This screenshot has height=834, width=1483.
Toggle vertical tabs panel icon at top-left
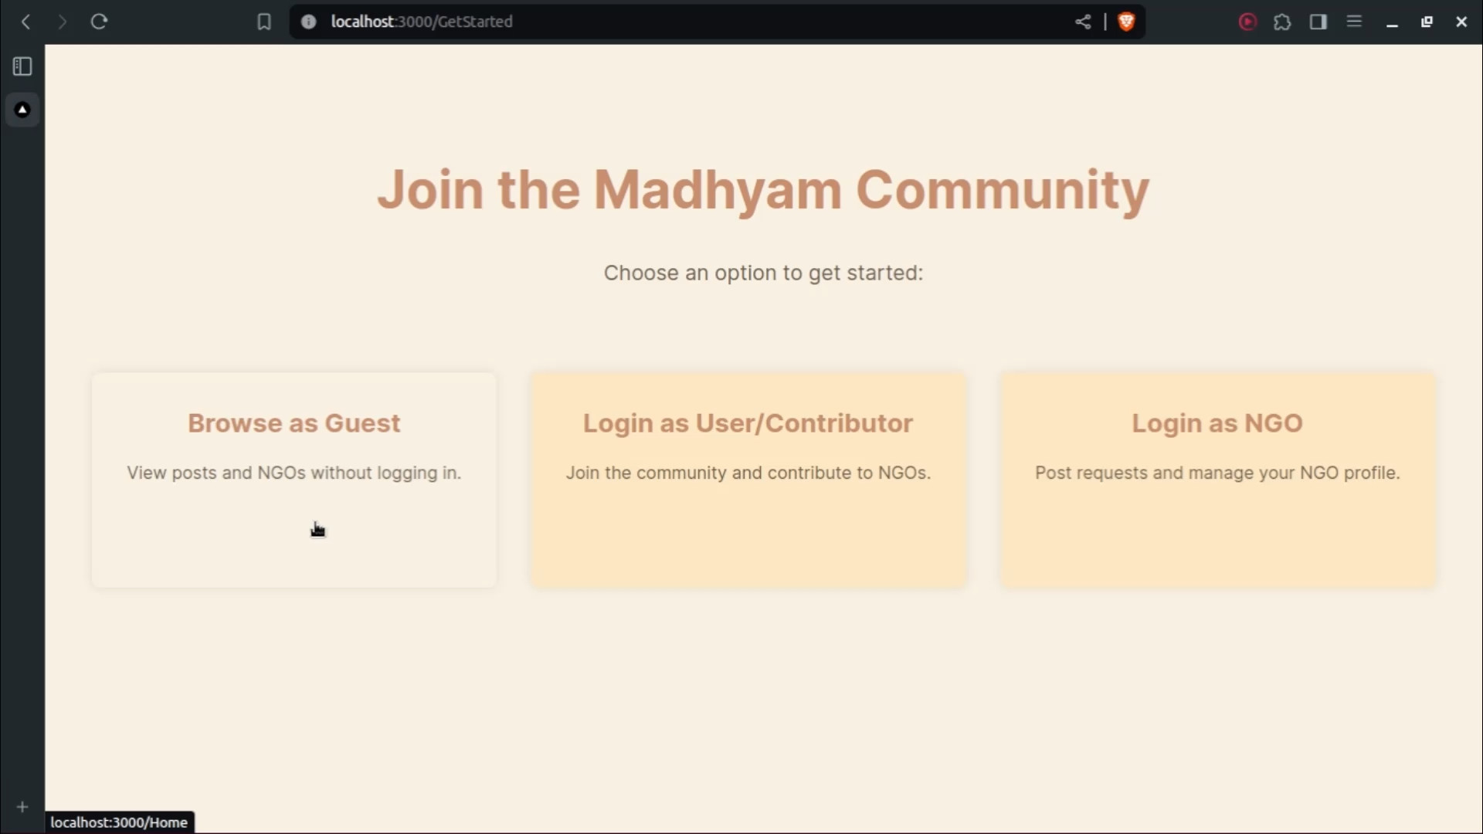[x=22, y=66]
